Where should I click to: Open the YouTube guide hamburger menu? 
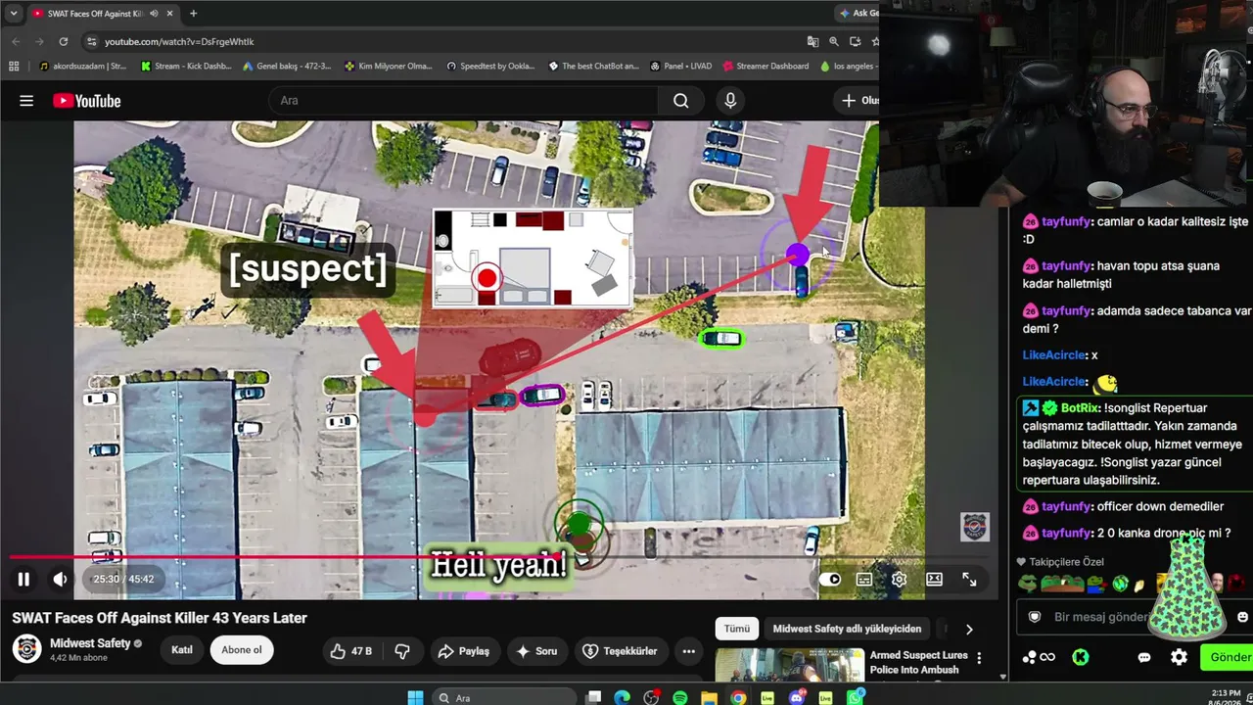click(26, 101)
